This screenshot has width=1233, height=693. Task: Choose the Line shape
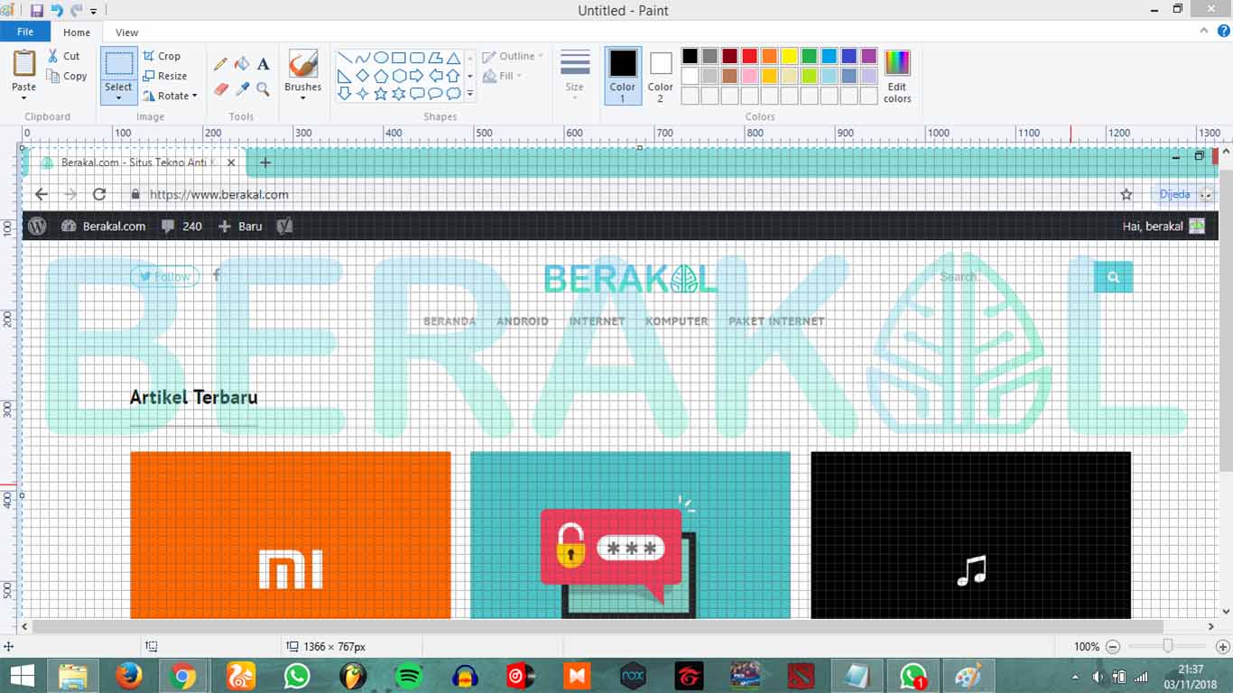(x=345, y=58)
